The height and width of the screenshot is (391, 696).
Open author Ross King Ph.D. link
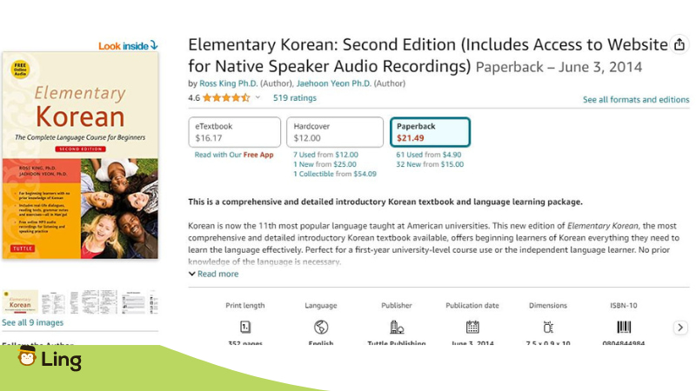(x=228, y=83)
